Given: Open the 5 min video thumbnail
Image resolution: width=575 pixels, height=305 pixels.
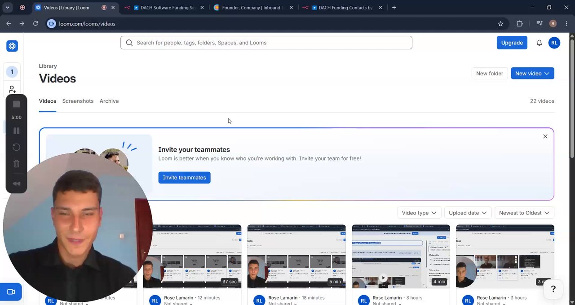Looking at the screenshot, I should coord(296,257).
